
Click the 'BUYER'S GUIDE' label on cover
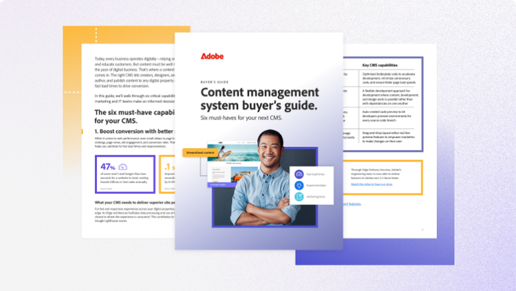(214, 80)
